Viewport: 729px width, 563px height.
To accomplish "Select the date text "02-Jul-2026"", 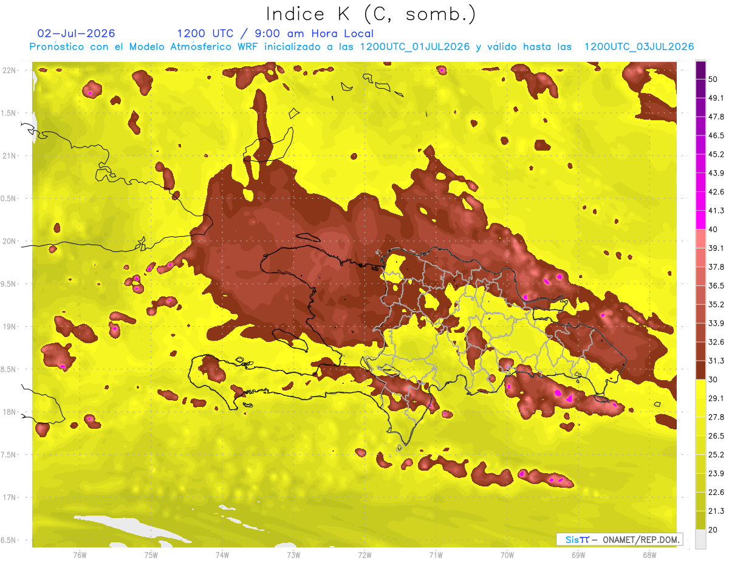I will (x=76, y=33).
